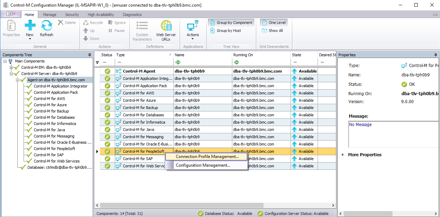
Task: Click the Down action in the ribbon
Action: (91, 39)
